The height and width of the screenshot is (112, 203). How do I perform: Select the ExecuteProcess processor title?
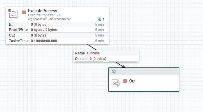pyautogui.click(x=43, y=11)
